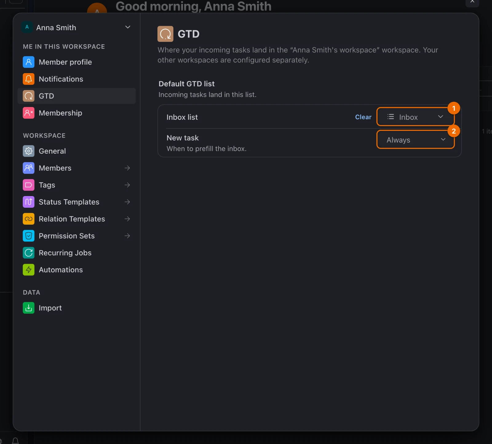Click the Automations lightning bolt icon
This screenshot has height=444, width=492.
(29, 269)
